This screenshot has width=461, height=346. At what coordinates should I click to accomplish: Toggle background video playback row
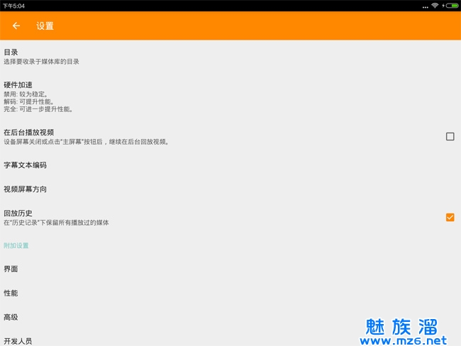230,137
